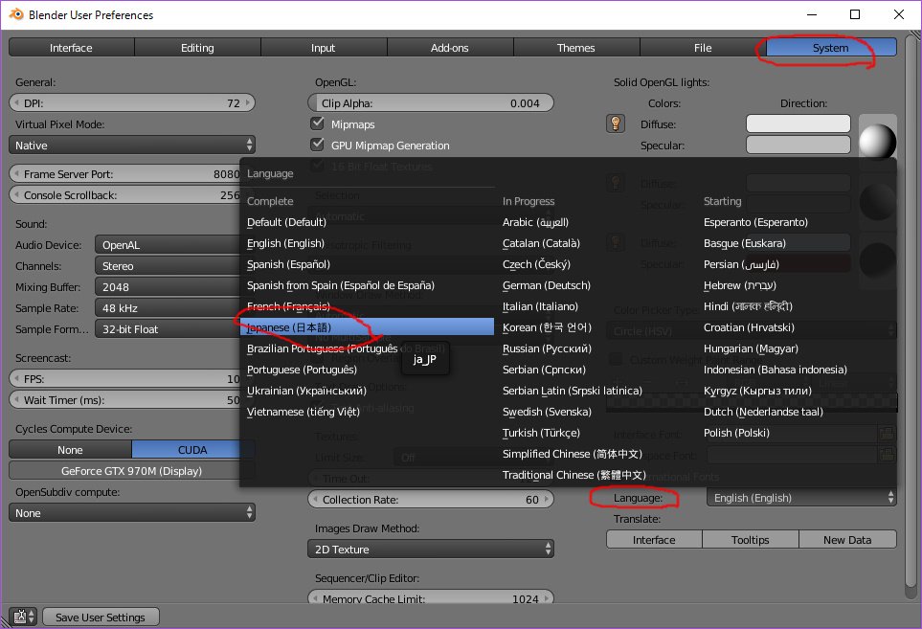Image resolution: width=922 pixels, height=629 pixels.
Task: Click the DPI value field
Action: (132, 102)
